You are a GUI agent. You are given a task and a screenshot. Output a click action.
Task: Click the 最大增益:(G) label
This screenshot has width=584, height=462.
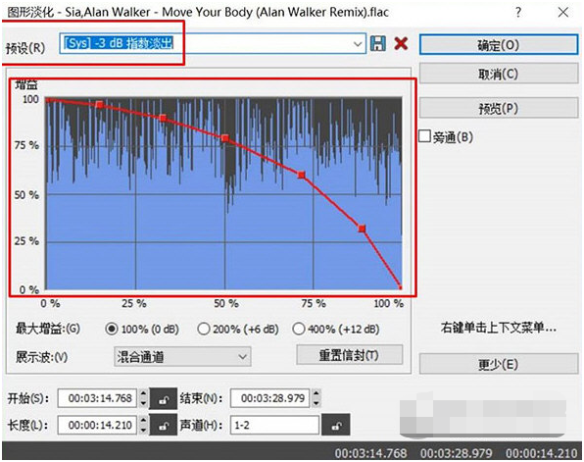pyautogui.click(x=48, y=329)
